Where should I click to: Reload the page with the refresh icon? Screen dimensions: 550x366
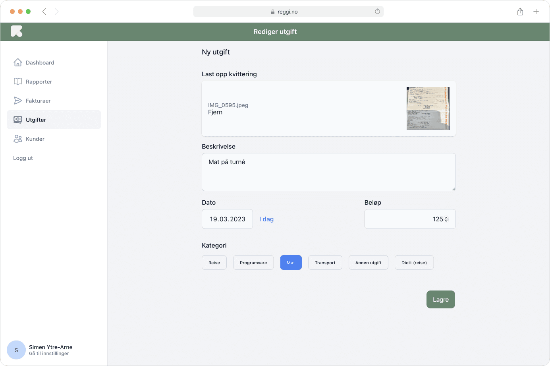coord(377,12)
